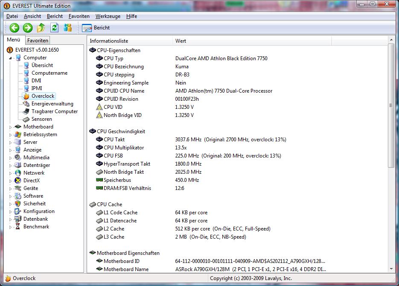Click the Informationsliste column header
Image resolution: width=399 pixels, height=286 pixels.
tap(130, 41)
